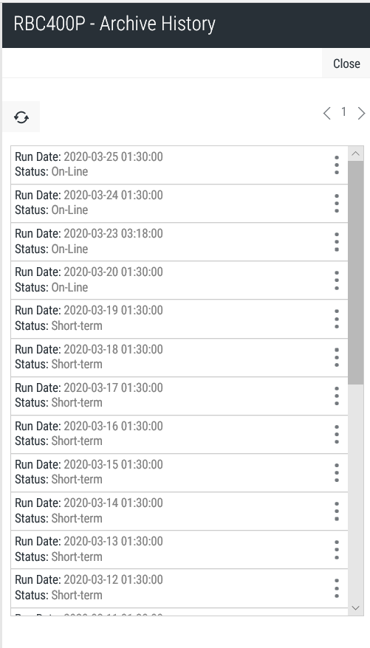This screenshot has width=370, height=648.
Task: Click the list's vertical scrollbar thumb
Action: (355, 273)
